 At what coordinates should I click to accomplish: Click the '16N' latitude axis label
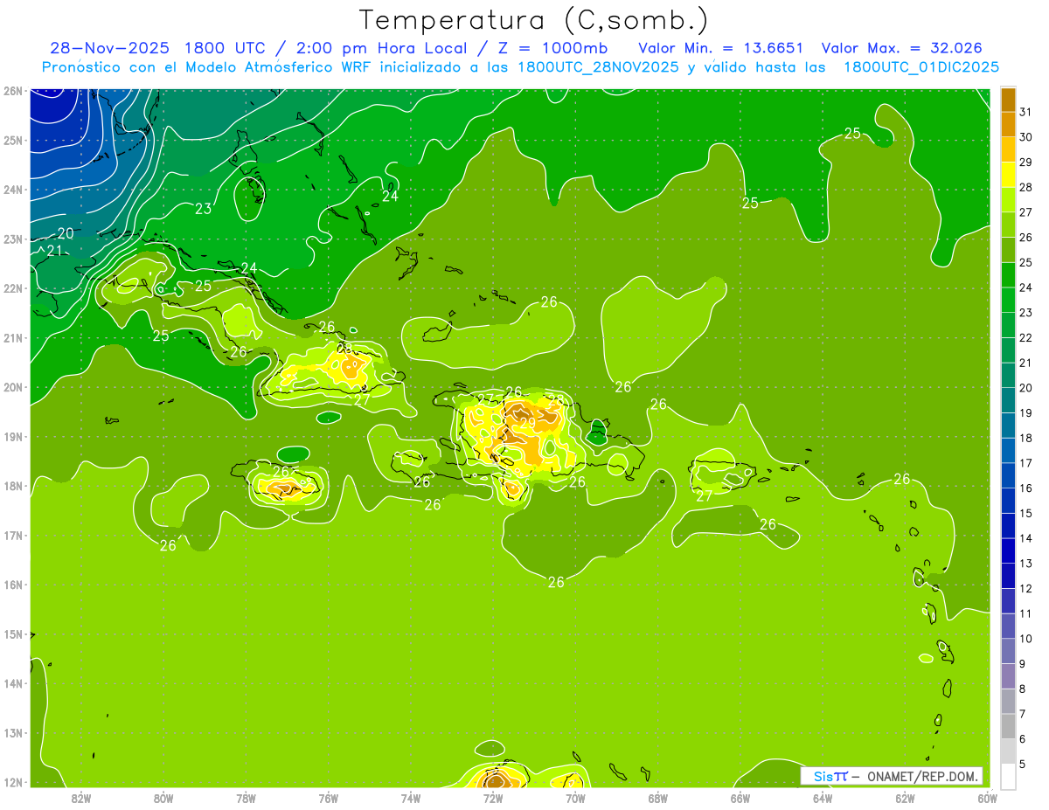tap(13, 585)
